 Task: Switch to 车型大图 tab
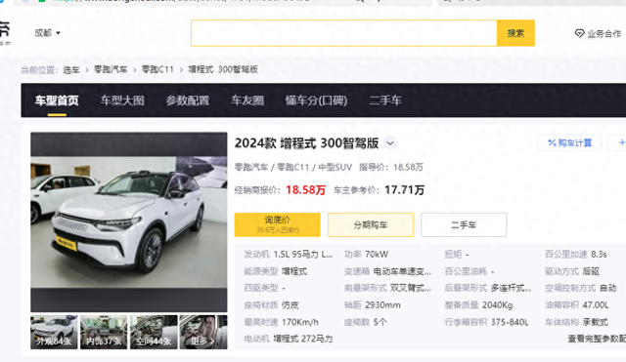click(122, 101)
